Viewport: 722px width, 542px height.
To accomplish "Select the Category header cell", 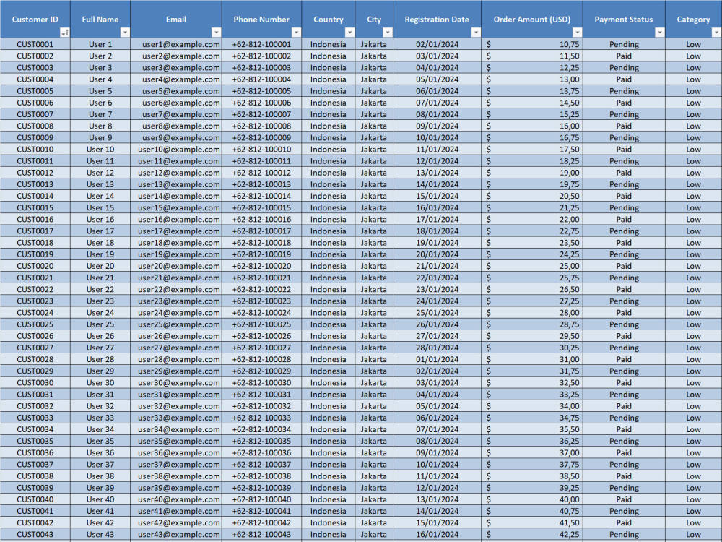I will (x=693, y=20).
